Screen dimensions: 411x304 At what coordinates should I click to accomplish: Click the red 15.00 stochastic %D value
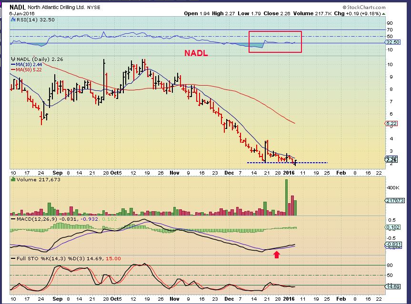click(x=113, y=259)
